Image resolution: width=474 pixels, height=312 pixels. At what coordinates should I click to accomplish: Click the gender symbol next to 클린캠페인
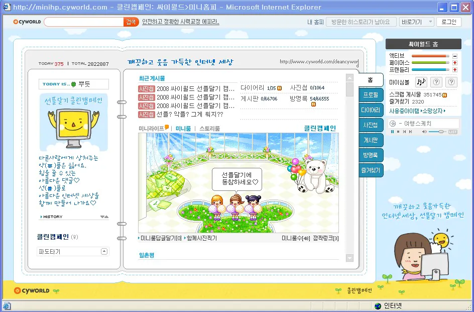[74, 237]
